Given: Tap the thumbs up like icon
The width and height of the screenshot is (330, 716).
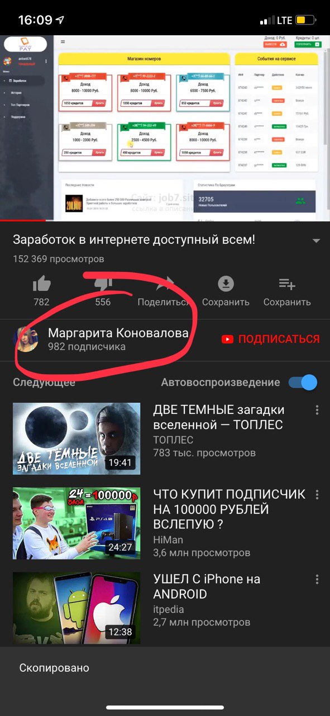Looking at the screenshot, I should (42, 284).
